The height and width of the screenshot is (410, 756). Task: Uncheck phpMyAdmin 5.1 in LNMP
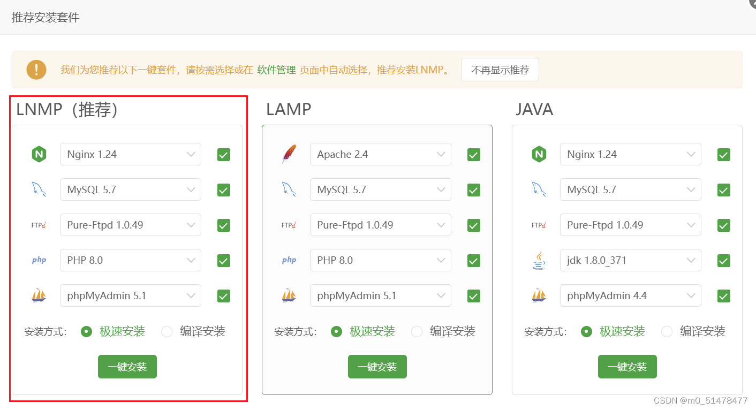[x=224, y=296]
